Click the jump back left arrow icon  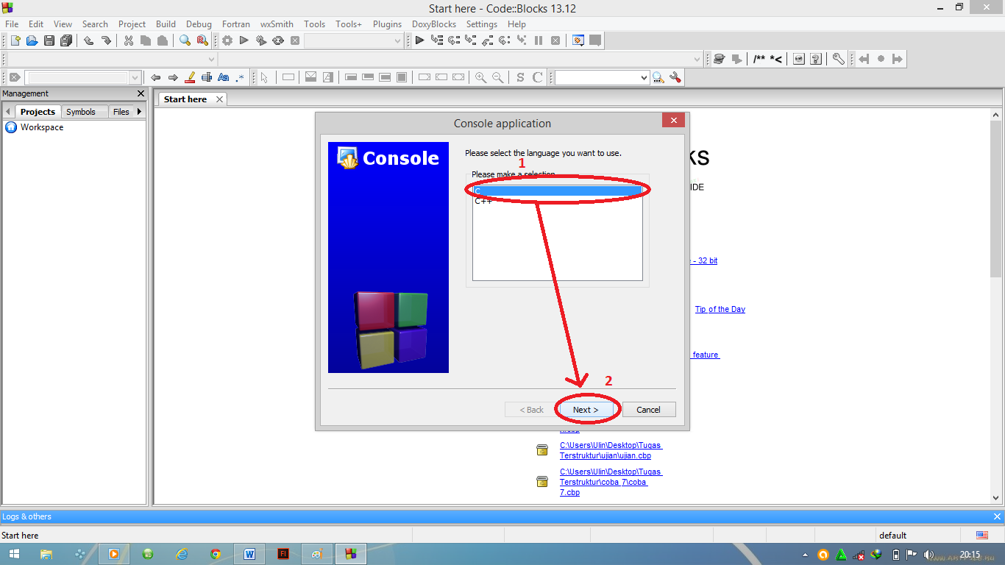[x=864, y=59]
